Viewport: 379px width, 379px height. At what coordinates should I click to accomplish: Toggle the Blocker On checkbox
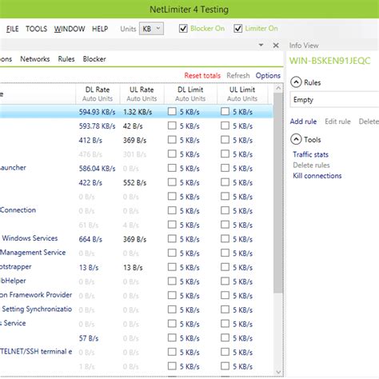183,28
